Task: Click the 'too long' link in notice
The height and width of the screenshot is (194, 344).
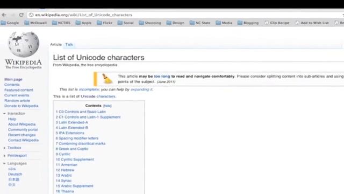Action: [162, 77]
